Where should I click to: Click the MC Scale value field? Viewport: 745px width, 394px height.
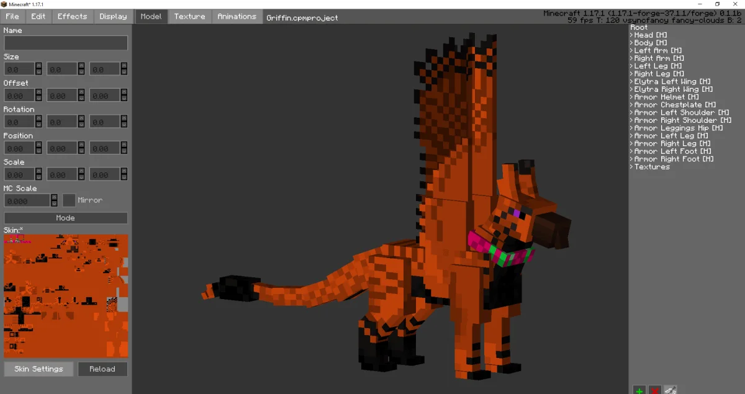[27, 200]
